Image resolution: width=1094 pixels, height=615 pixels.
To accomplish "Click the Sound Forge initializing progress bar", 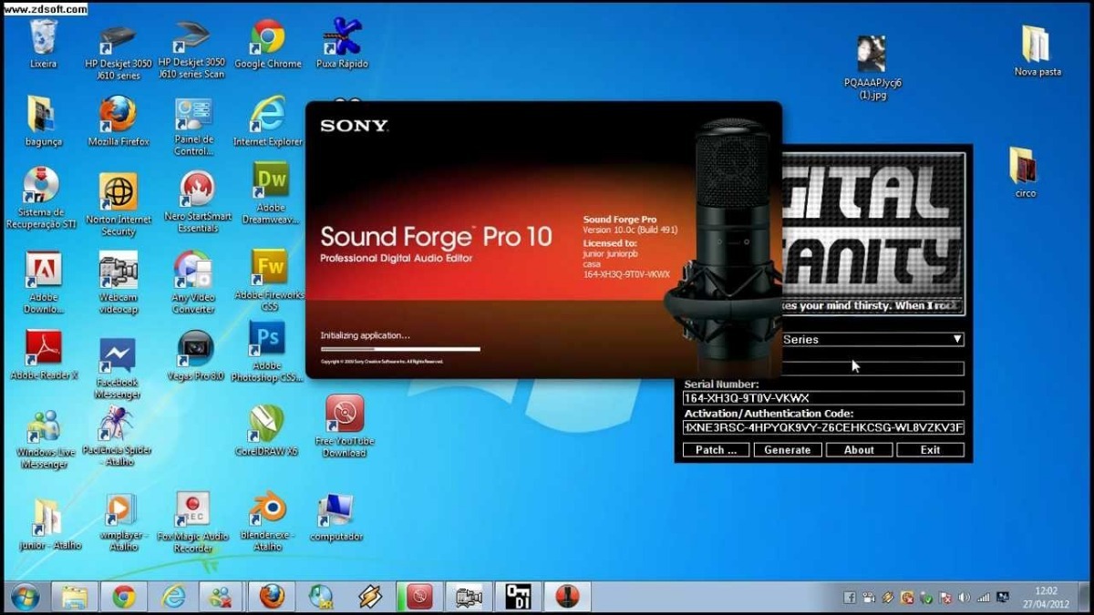I will tap(399, 348).
